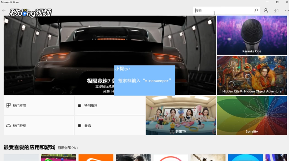Open the 热门应用 tile
Viewport: 289px width, 161px height.
39,106
